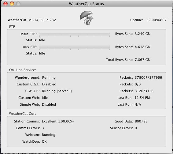
Task: Click the Idle status under Aux FTP
Action: [42, 53]
